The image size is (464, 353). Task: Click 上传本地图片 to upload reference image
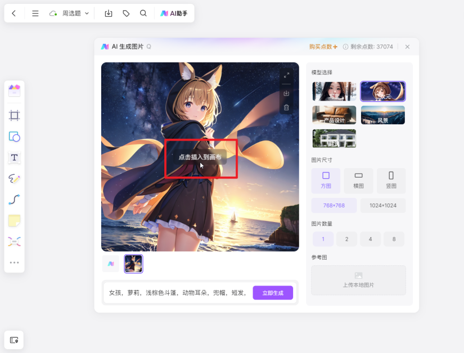tap(358, 280)
